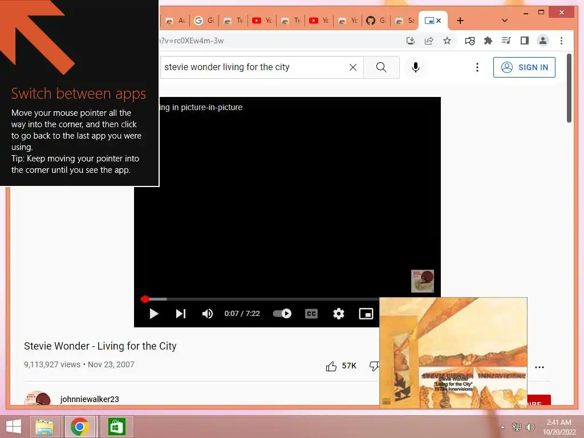This screenshot has width=584, height=438.
Task: Open File Explorer from the taskbar
Action: click(44, 427)
